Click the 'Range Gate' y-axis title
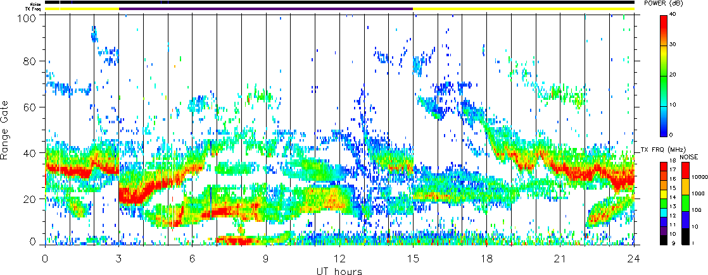This screenshot has width=708, height=275. tap(6, 131)
